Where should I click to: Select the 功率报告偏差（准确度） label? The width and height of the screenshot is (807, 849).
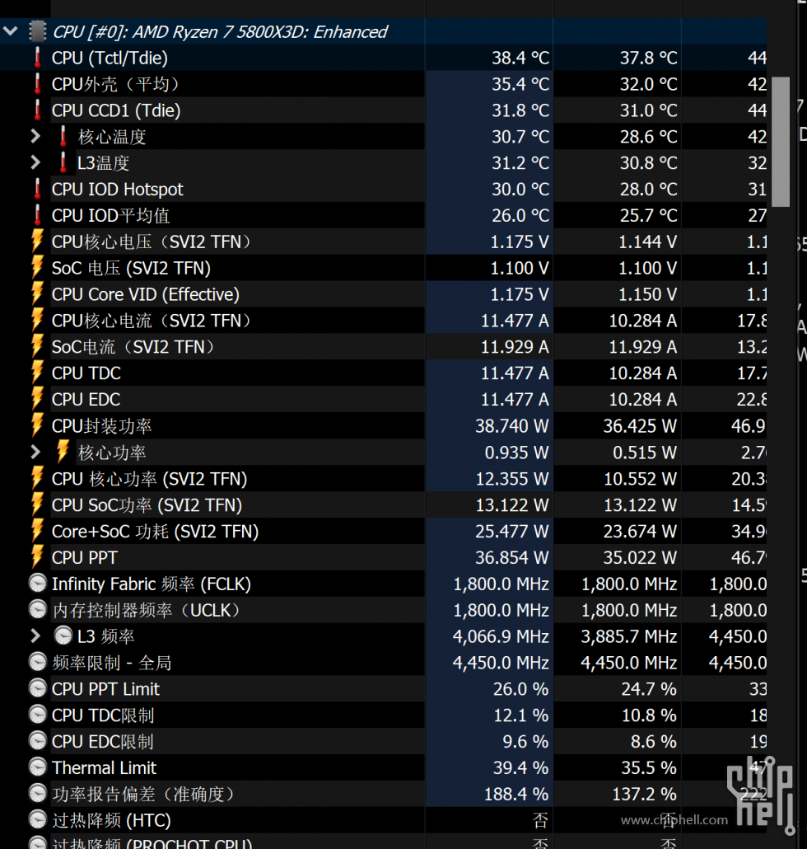(144, 795)
